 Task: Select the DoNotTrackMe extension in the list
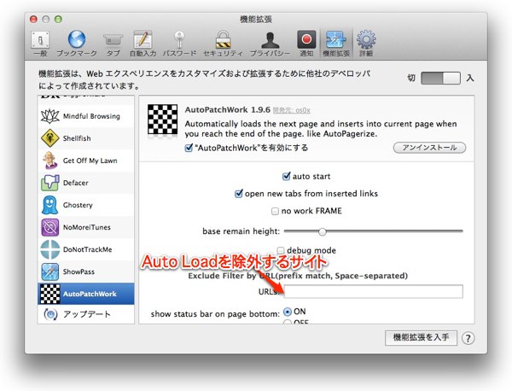pos(86,249)
